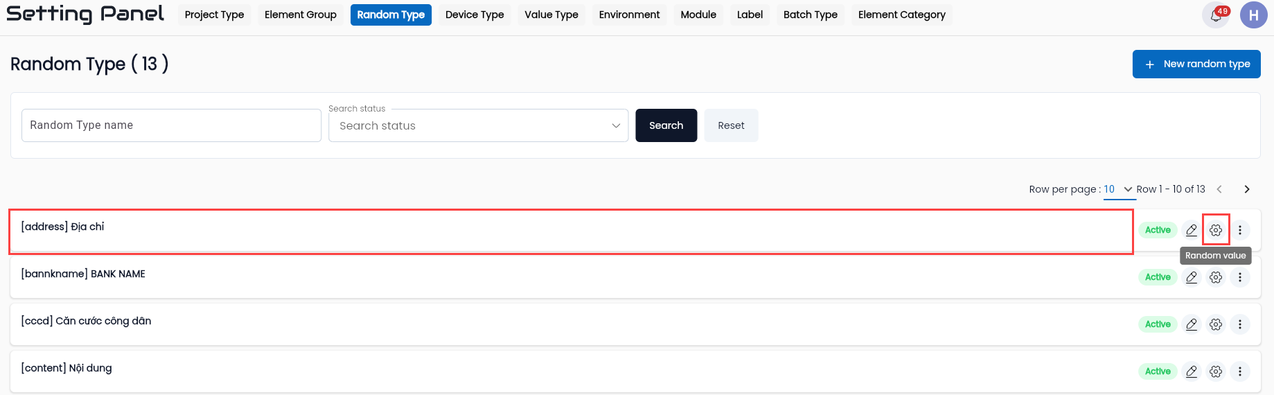The image size is (1274, 395).
Task: Switch to Element Group tab
Action: pos(301,15)
